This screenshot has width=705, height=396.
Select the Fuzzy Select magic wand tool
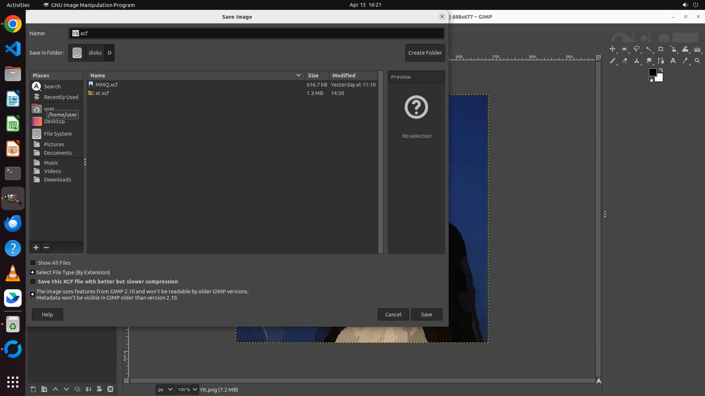(649, 49)
